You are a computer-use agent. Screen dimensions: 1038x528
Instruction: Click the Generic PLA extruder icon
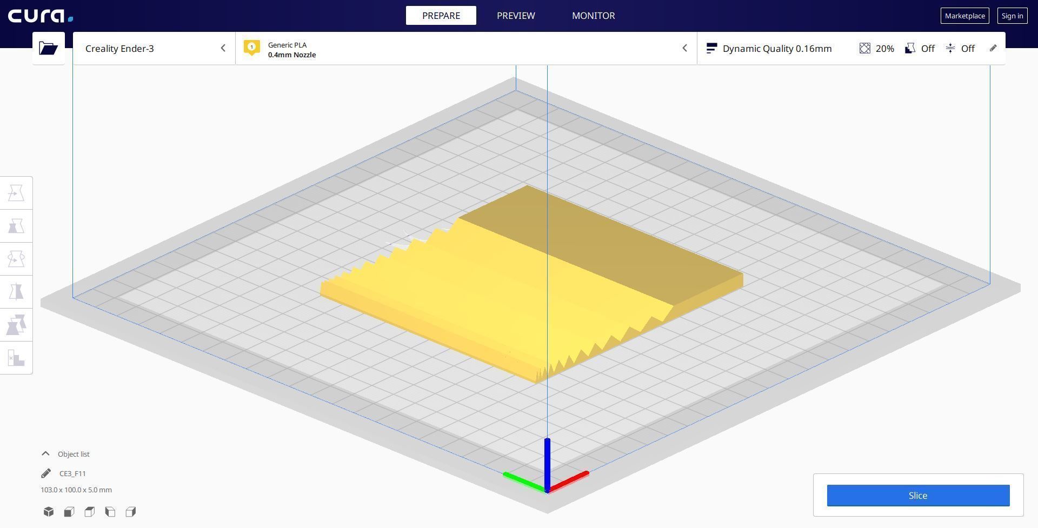[251, 48]
